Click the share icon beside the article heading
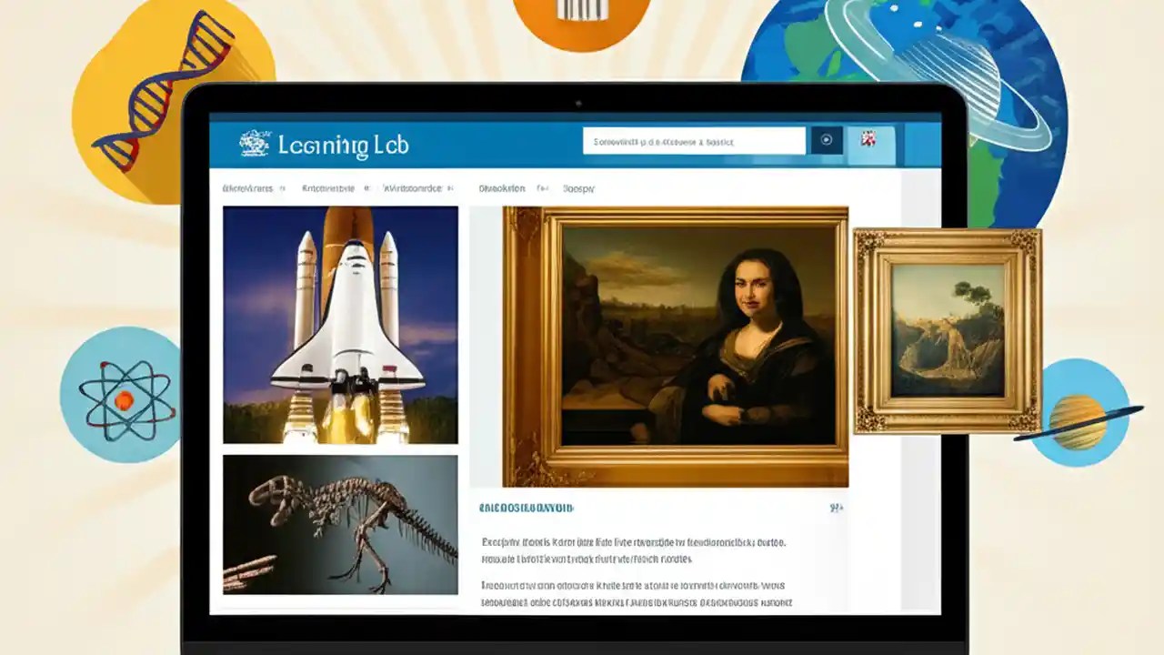Image resolution: width=1164 pixels, height=655 pixels. coord(838,508)
